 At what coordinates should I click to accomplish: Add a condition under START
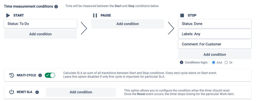click(41, 34)
